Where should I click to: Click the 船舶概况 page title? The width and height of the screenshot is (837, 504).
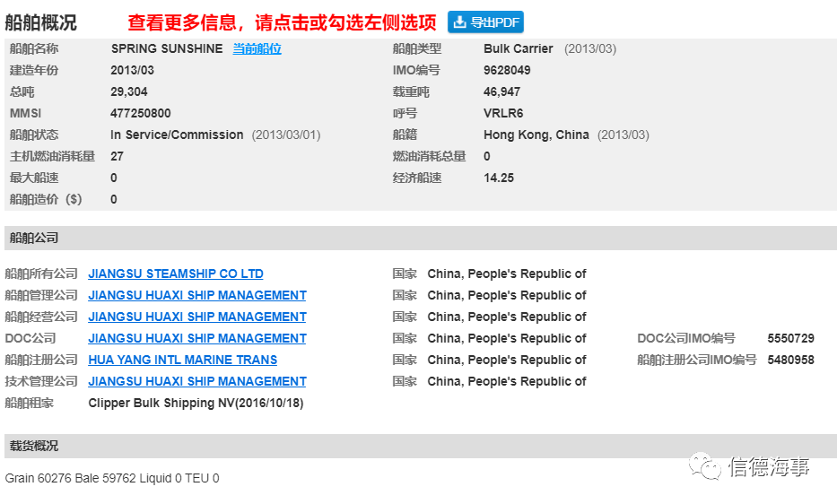40,22
